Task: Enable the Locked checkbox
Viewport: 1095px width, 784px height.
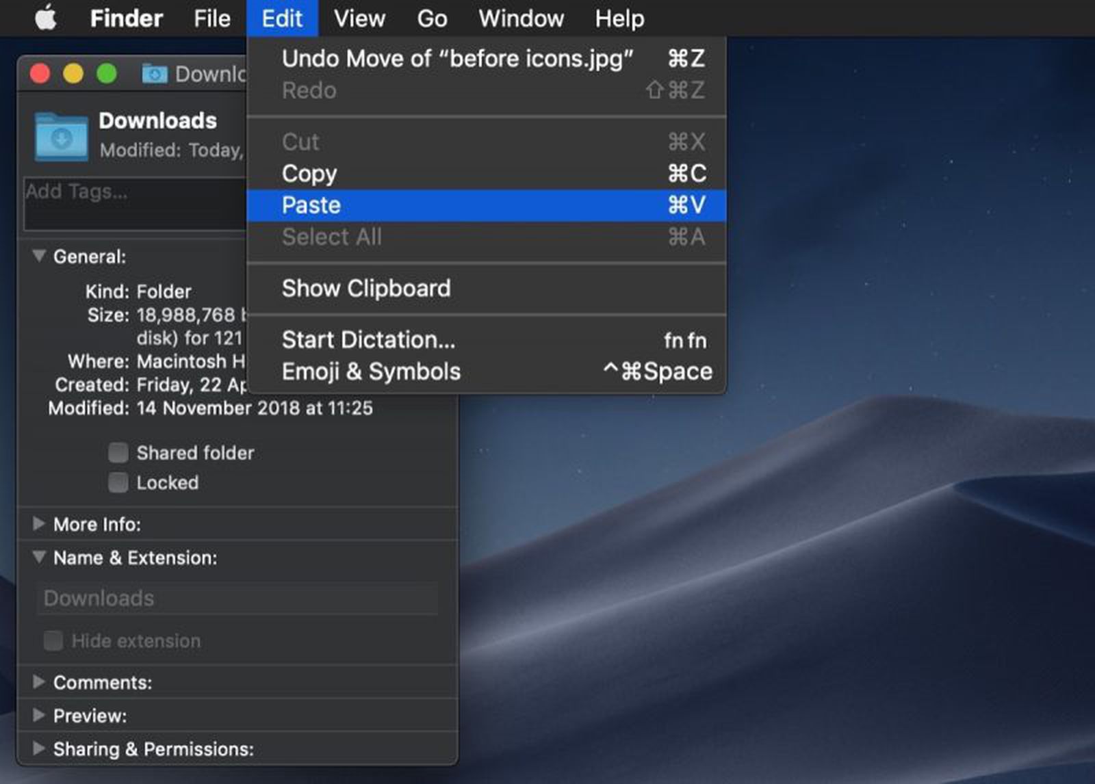Action: pos(118,482)
